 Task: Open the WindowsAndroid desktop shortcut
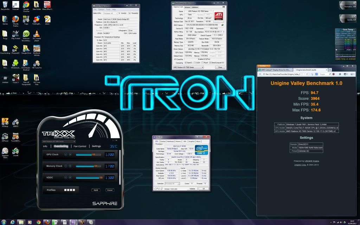[15, 64]
